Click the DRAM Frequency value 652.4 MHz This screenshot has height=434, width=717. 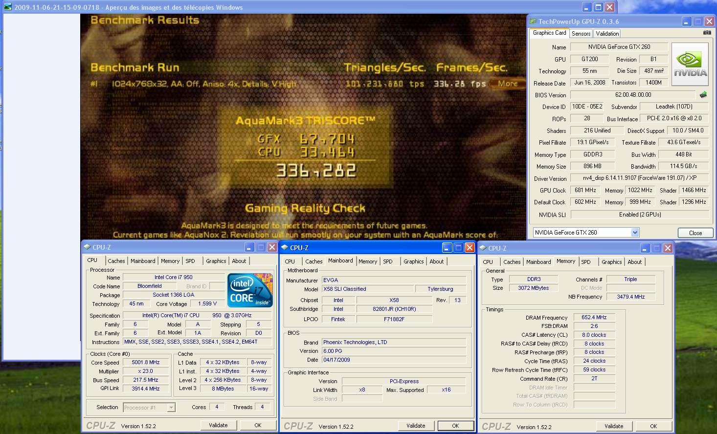(x=594, y=317)
